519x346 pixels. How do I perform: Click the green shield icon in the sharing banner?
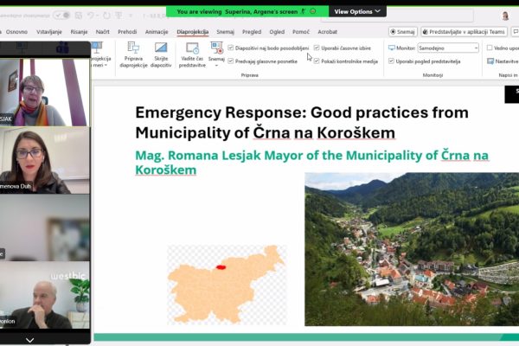[x=312, y=11]
